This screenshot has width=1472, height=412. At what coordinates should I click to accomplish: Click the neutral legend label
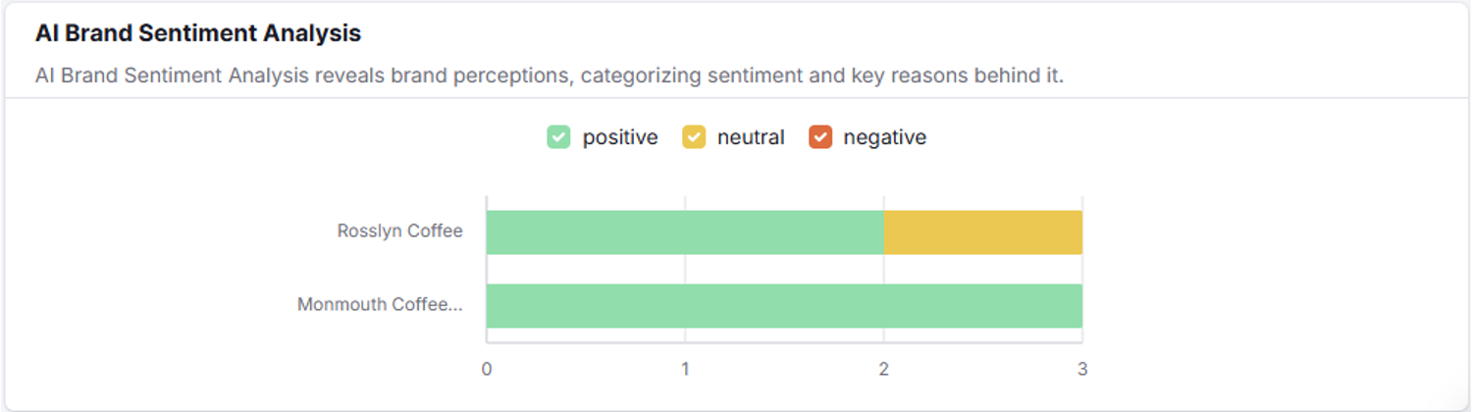[751, 137]
